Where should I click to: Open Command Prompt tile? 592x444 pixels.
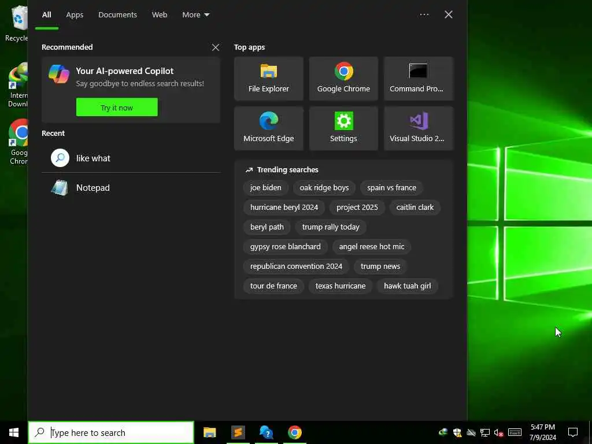[419, 79]
